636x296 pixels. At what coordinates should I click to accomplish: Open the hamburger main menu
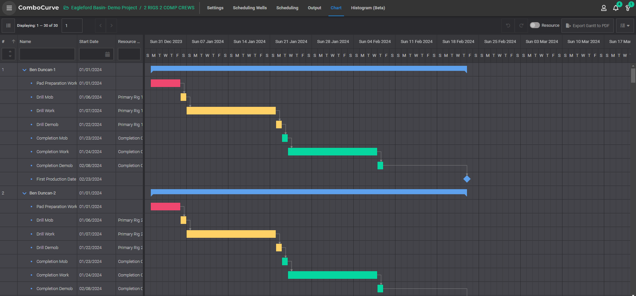click(9, 8)
